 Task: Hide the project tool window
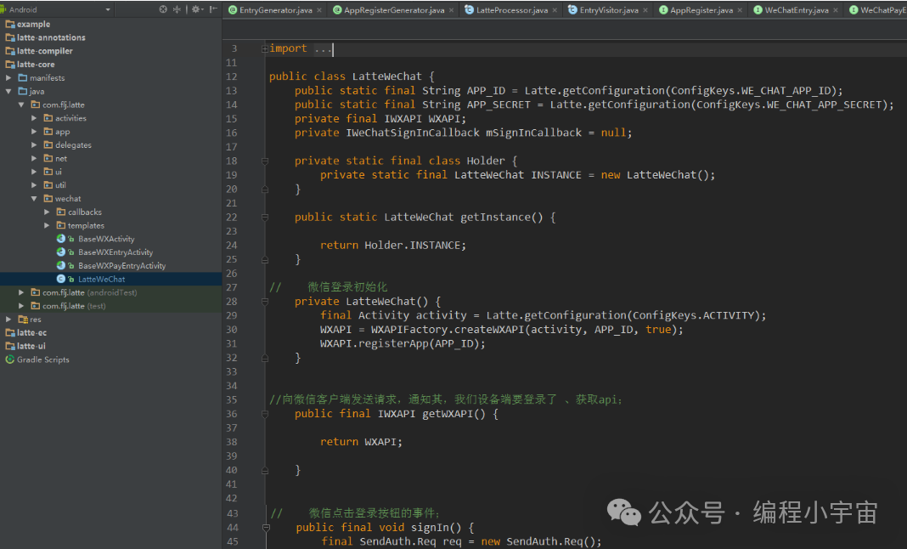click(214, 9)
